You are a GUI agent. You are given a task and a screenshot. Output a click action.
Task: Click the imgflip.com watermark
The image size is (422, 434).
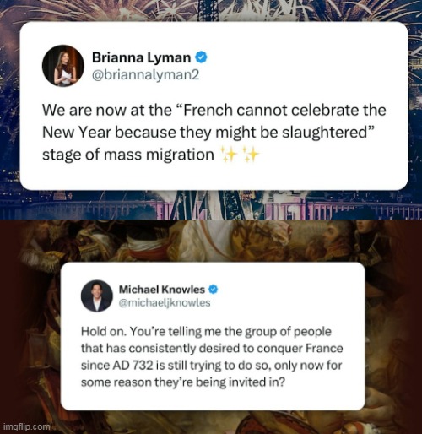[28, 426]
